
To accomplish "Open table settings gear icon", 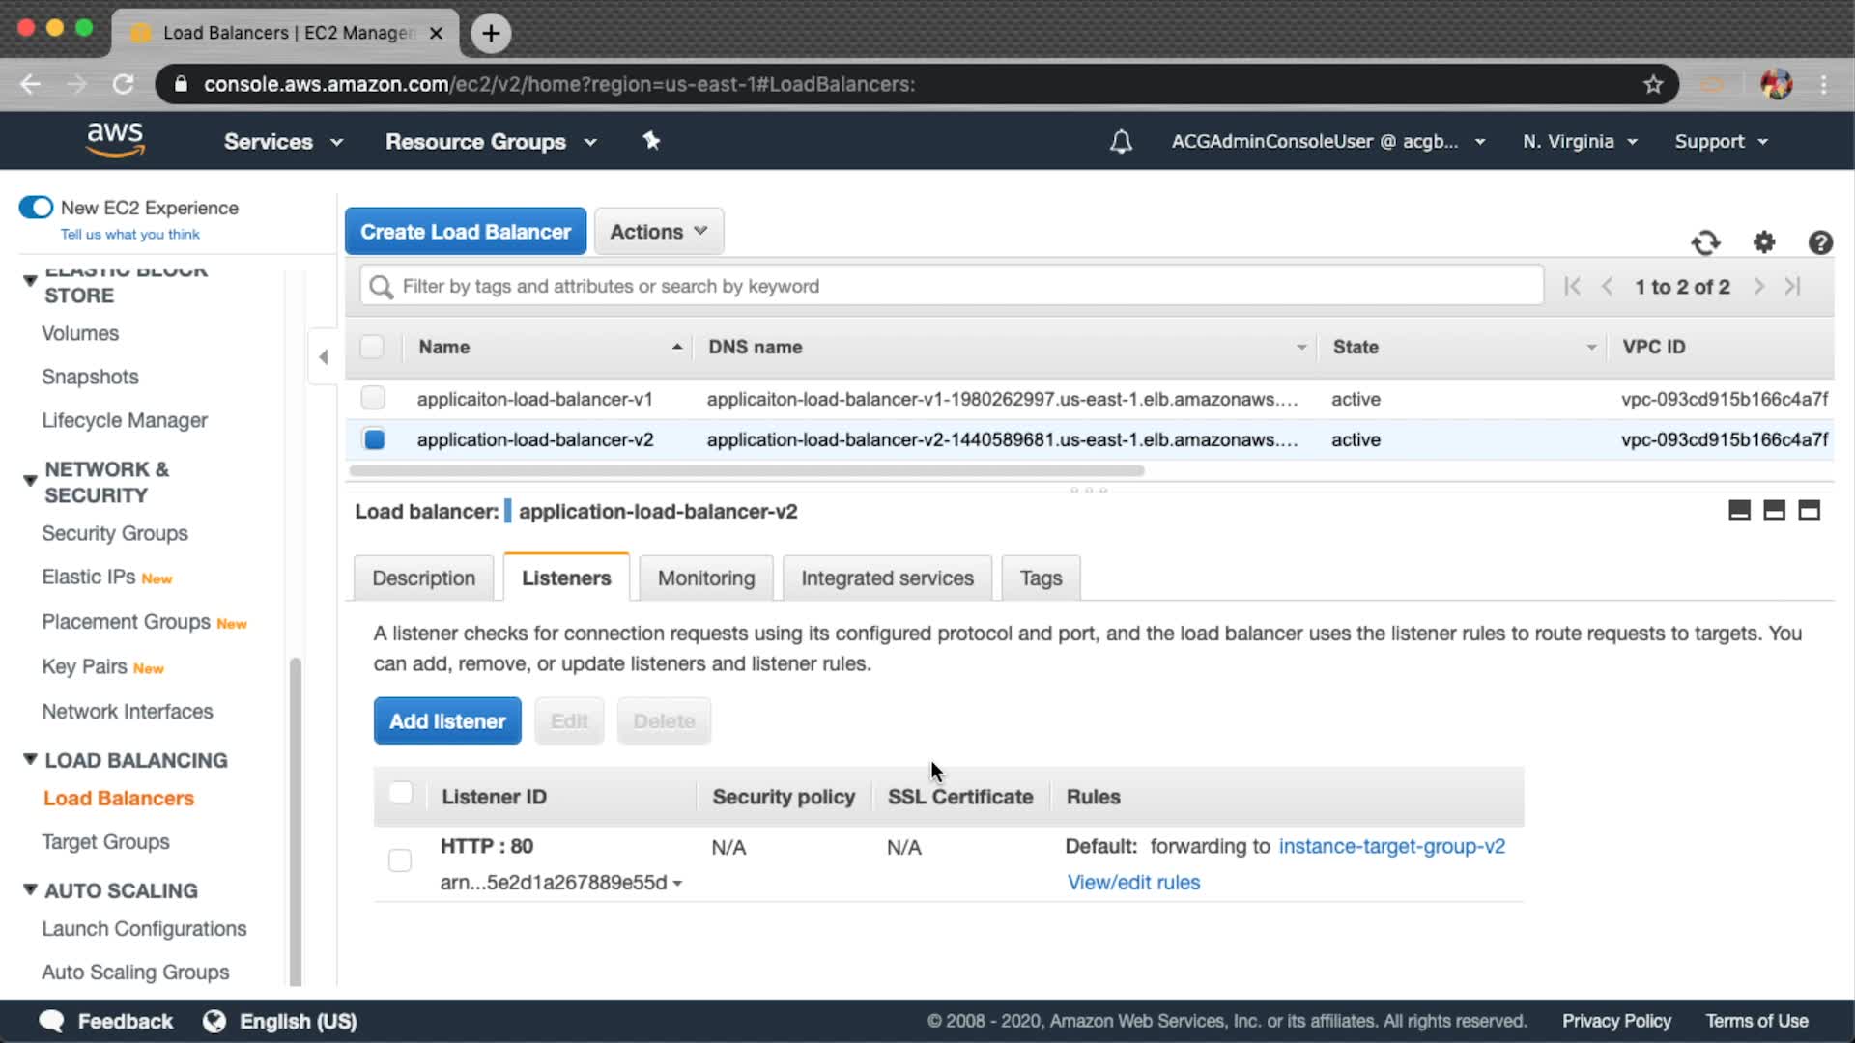I will coord(1764,242).
